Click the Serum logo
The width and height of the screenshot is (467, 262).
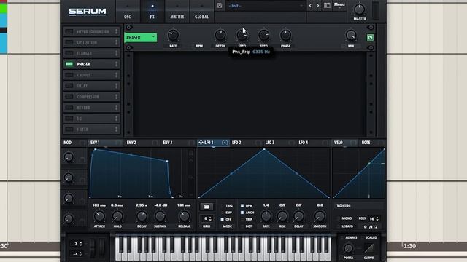88,12
